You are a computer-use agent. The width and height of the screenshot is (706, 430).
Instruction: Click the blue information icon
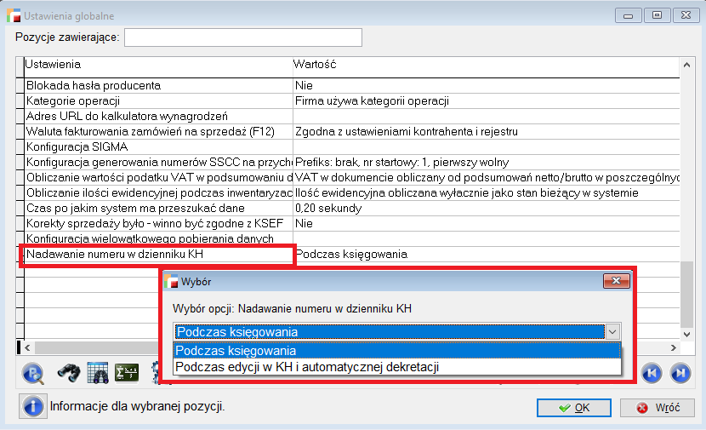(32, 406)
